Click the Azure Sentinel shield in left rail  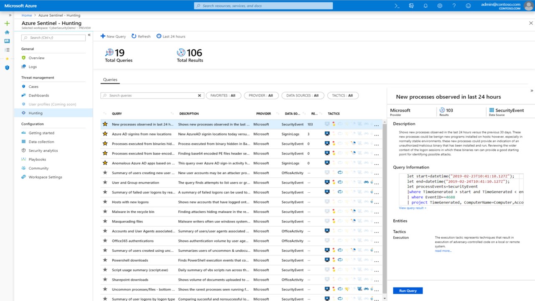pos(7,67)
